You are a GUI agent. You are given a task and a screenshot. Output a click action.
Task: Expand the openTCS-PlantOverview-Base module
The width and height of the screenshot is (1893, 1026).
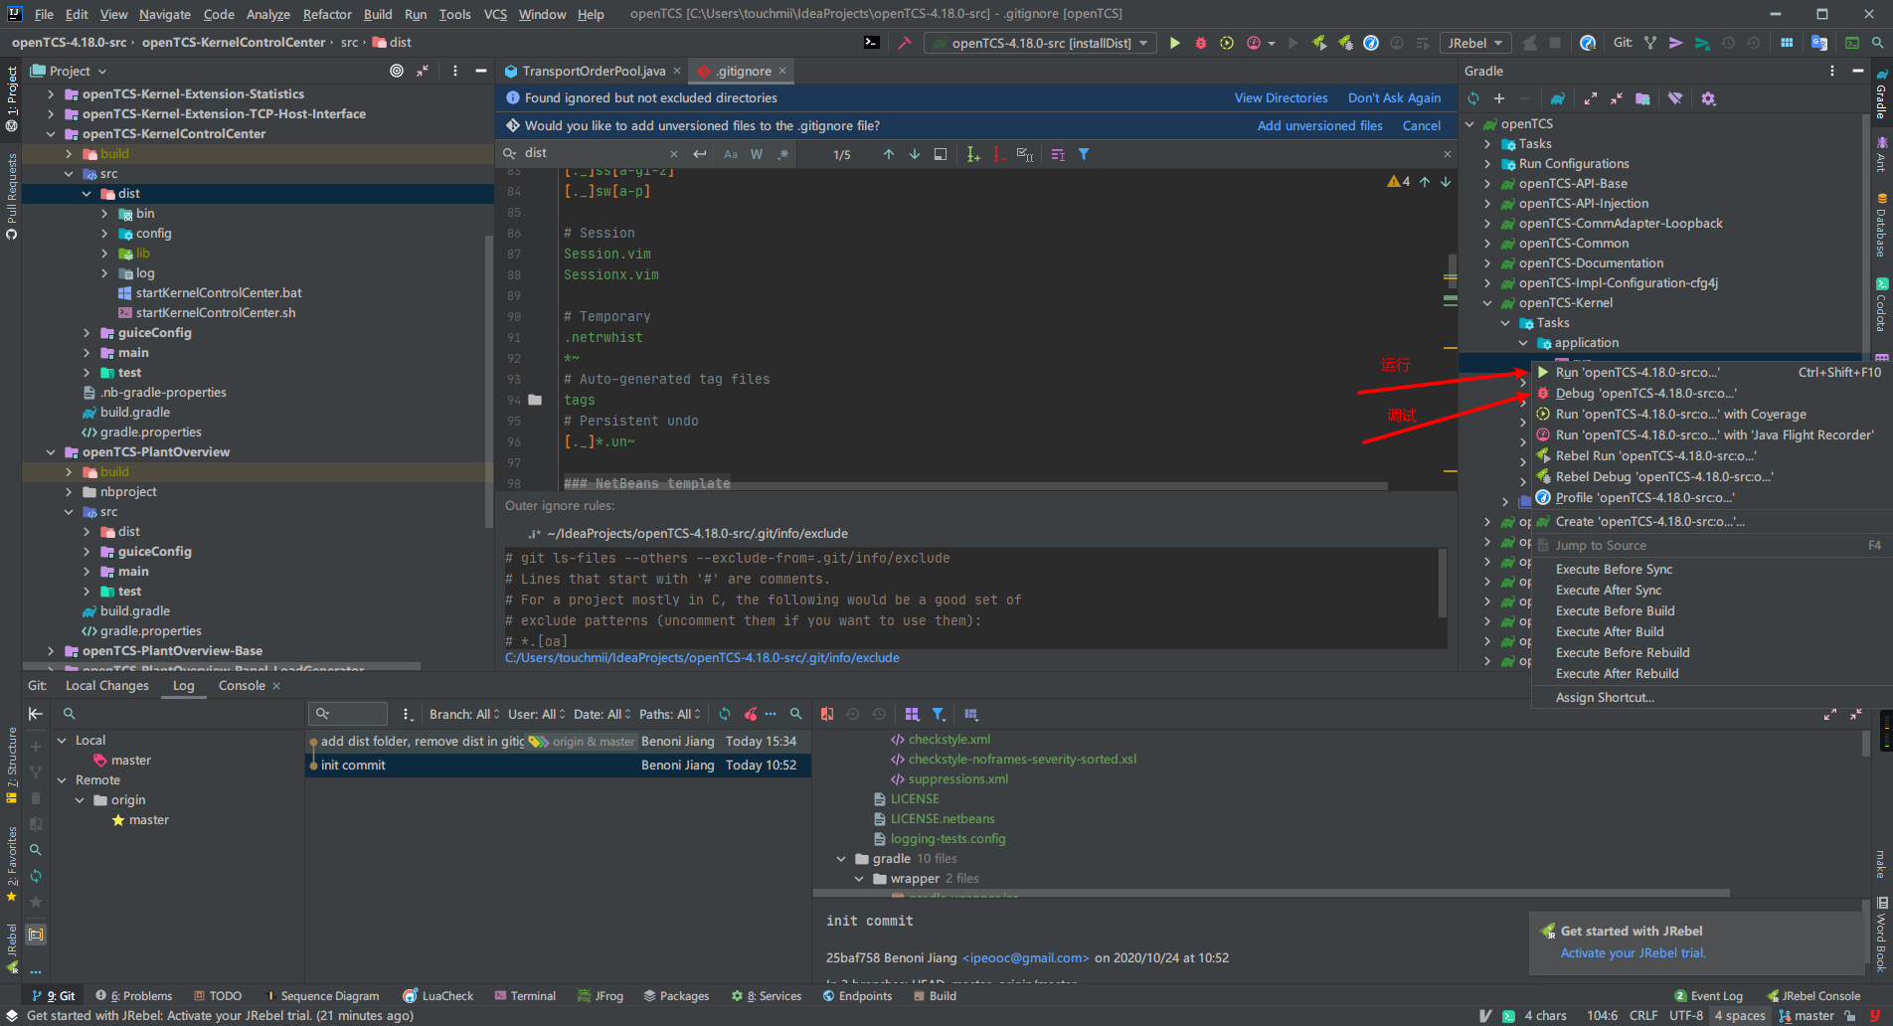51,651
